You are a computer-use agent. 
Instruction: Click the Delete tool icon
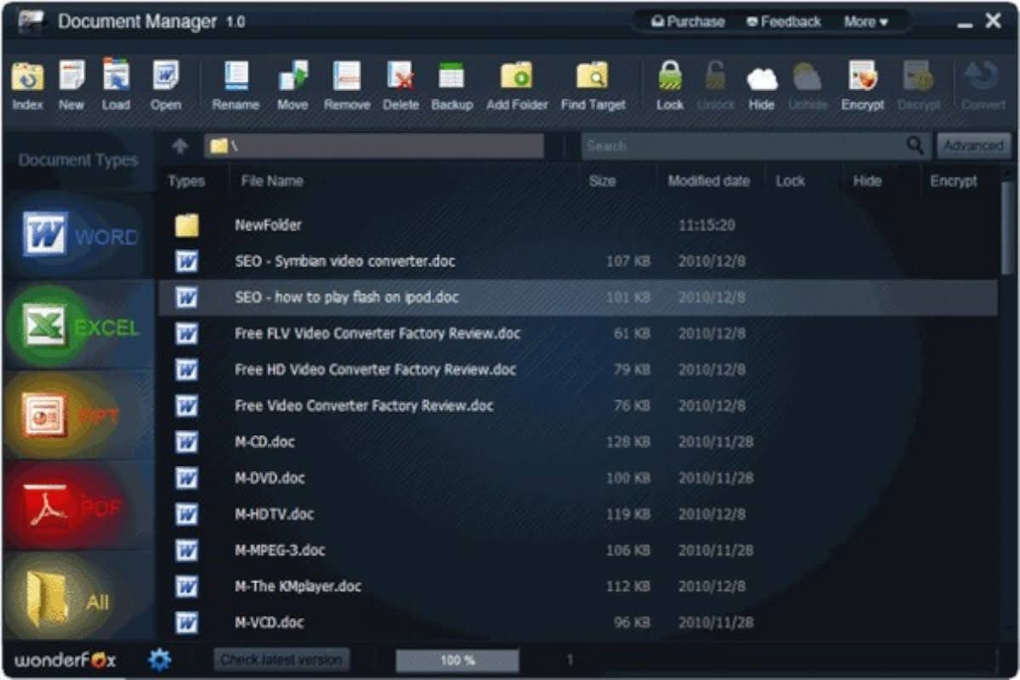click(400, 76)
